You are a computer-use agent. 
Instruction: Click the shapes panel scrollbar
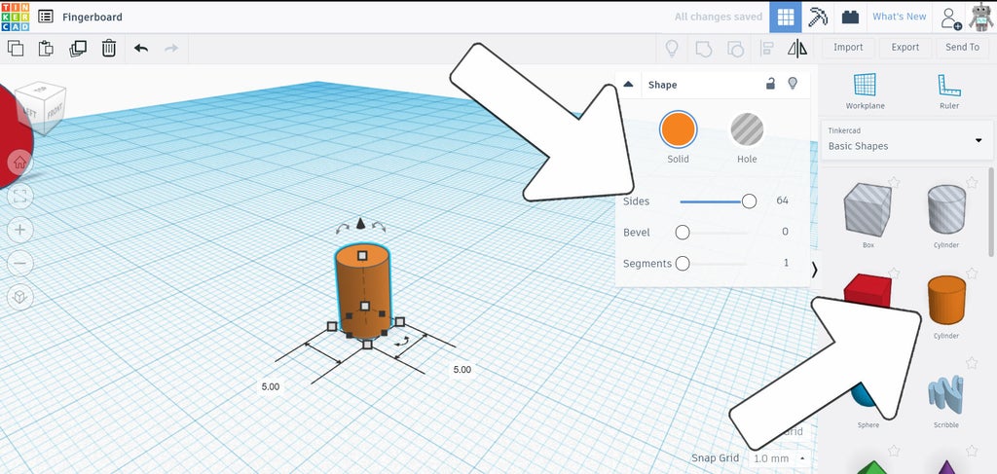(x=991, y=212)
